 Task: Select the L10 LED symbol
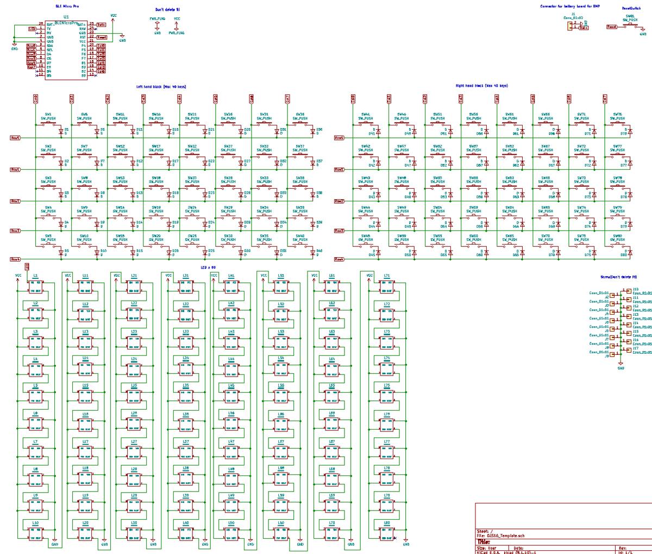35,533
